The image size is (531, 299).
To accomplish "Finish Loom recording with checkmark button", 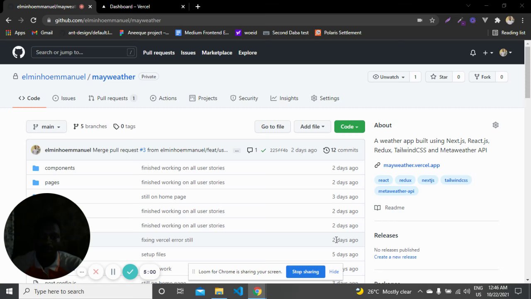I will 130,272.
